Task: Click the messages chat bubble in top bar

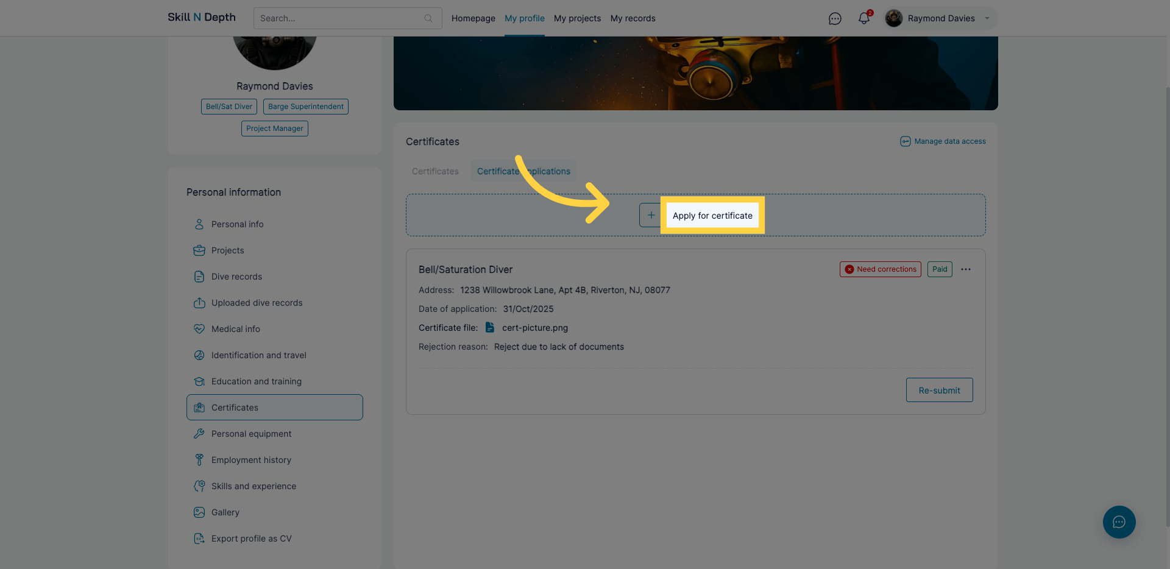Action: [834, 18]
